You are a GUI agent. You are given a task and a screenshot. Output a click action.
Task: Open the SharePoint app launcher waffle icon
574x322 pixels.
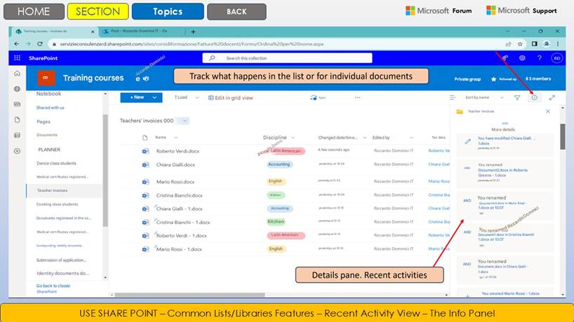[x=17, y=58]
